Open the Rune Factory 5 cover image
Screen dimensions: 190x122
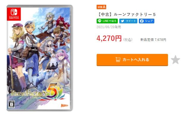tap(40, 58)
